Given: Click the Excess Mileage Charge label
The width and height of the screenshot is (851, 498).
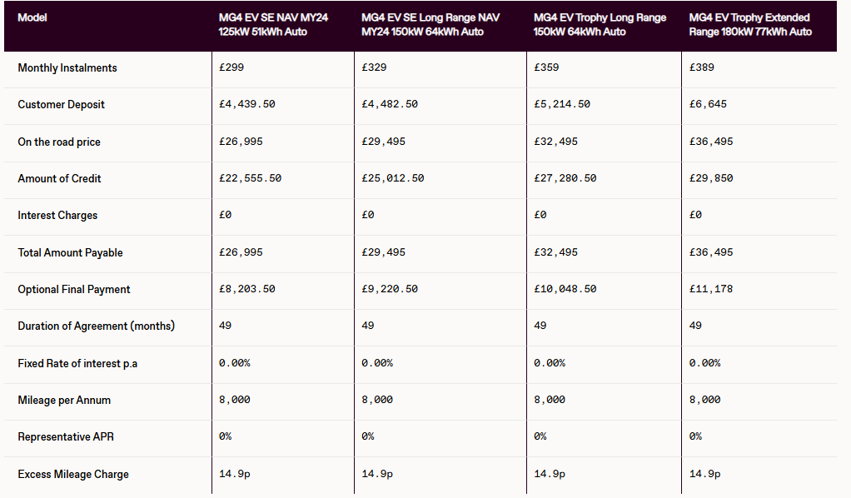Looking at the screenshot, I should (73, 474).
